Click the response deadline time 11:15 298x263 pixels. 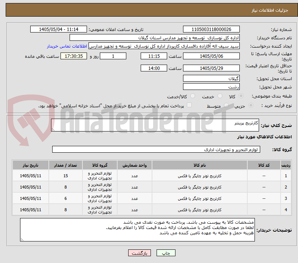(x=154, y=56)
